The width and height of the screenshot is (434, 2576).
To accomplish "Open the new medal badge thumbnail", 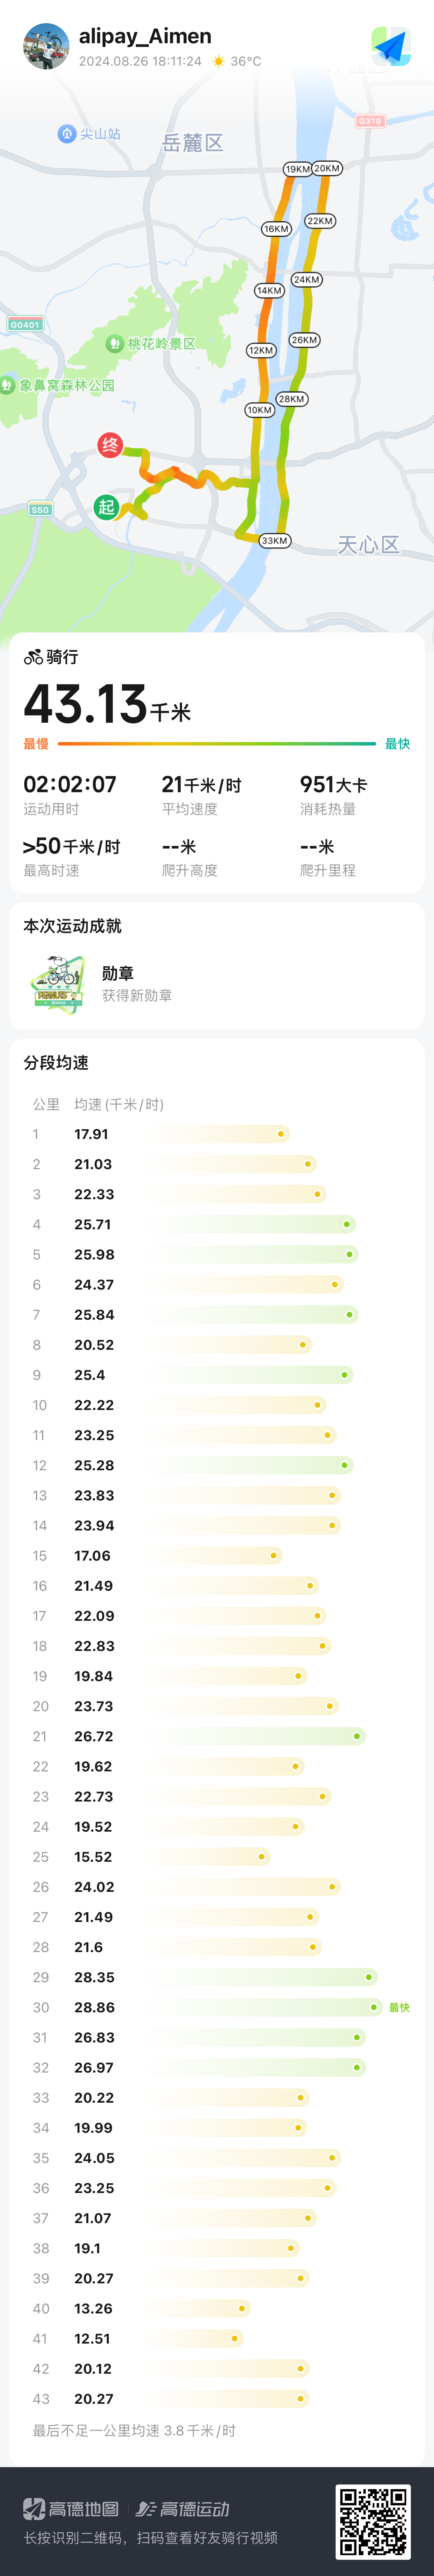I will 57,984.
